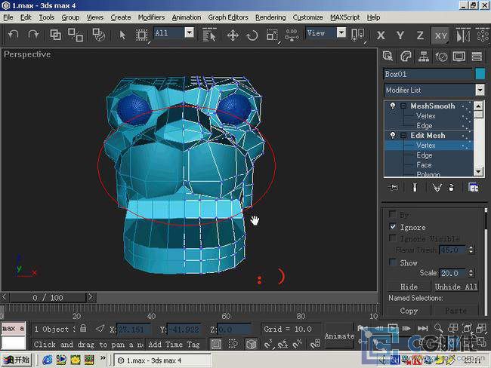Activate the Select and Scale tool

272,35
